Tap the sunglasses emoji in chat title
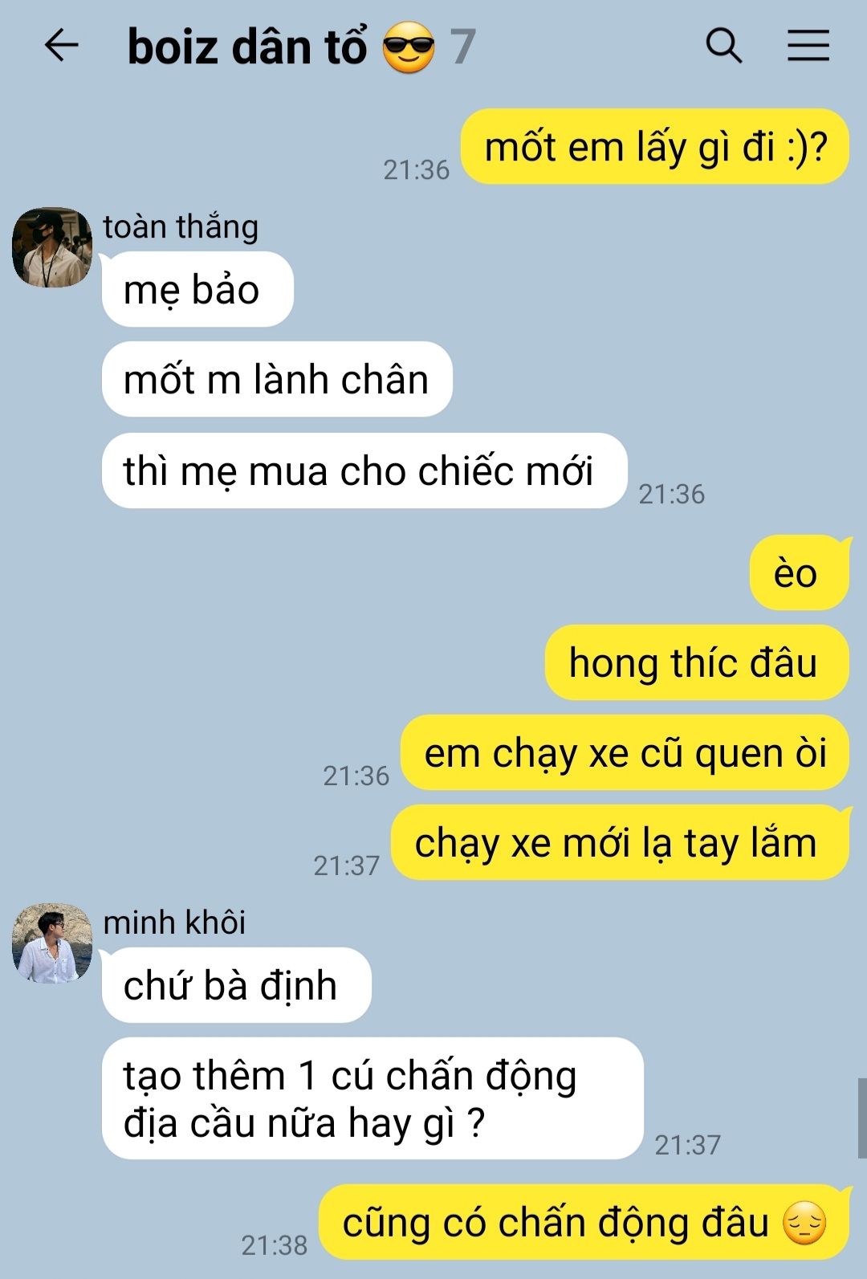867x1279 pixels. click(x=409, y=48)
